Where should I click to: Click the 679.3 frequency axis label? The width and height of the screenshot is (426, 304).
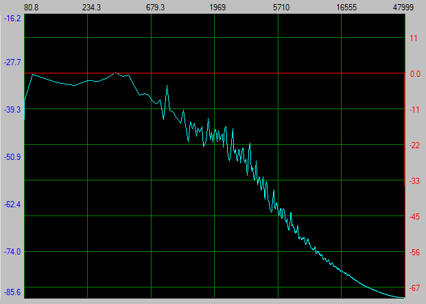point(155,8)
